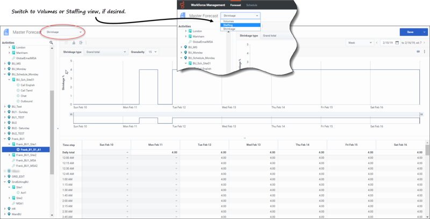Click the export icon in forecast toolbar
Image resolution: width=430 pixels, height=219 pixels.
81,42
